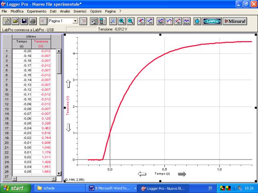Click the data table vertical scrollbar down arrow
This screenshot has width=258, height=193.
pyautogui.click(x=59, y=173)
